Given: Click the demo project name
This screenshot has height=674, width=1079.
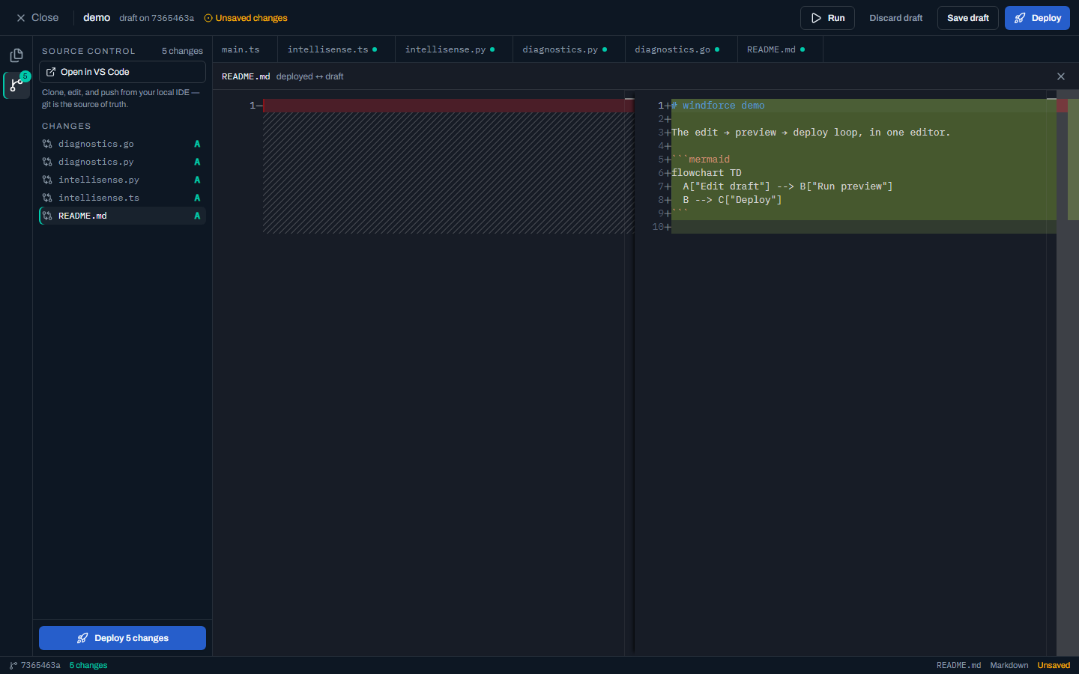Looking at the screenshot, I should pos(97,18).
